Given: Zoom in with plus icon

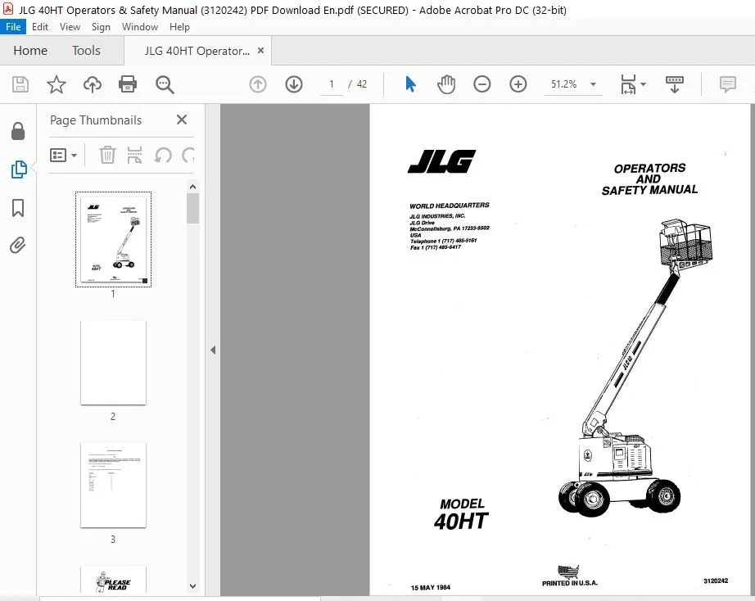Looking at the screenshot, I should (x=518, y=84).
